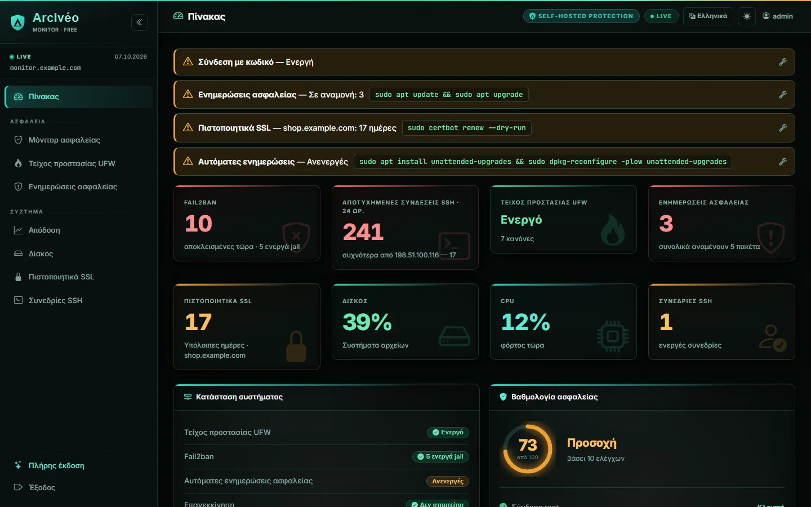Click the unattended-upgrades install command box
Image resolution: width=811 pixels, height=507 pixels.
coord(543,162)
